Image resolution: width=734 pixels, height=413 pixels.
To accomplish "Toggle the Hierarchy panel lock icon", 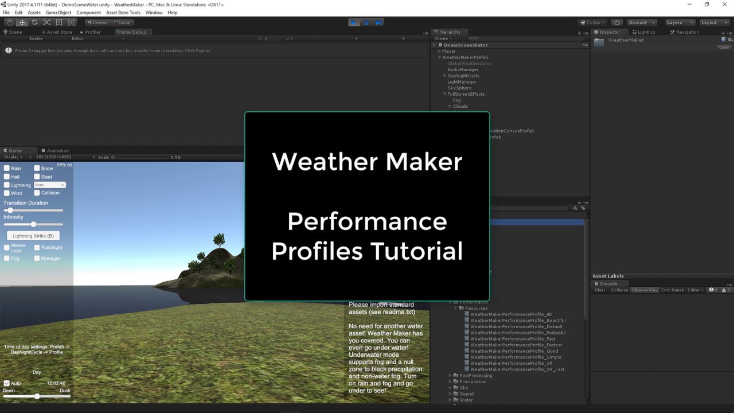I will coord(579,32).
